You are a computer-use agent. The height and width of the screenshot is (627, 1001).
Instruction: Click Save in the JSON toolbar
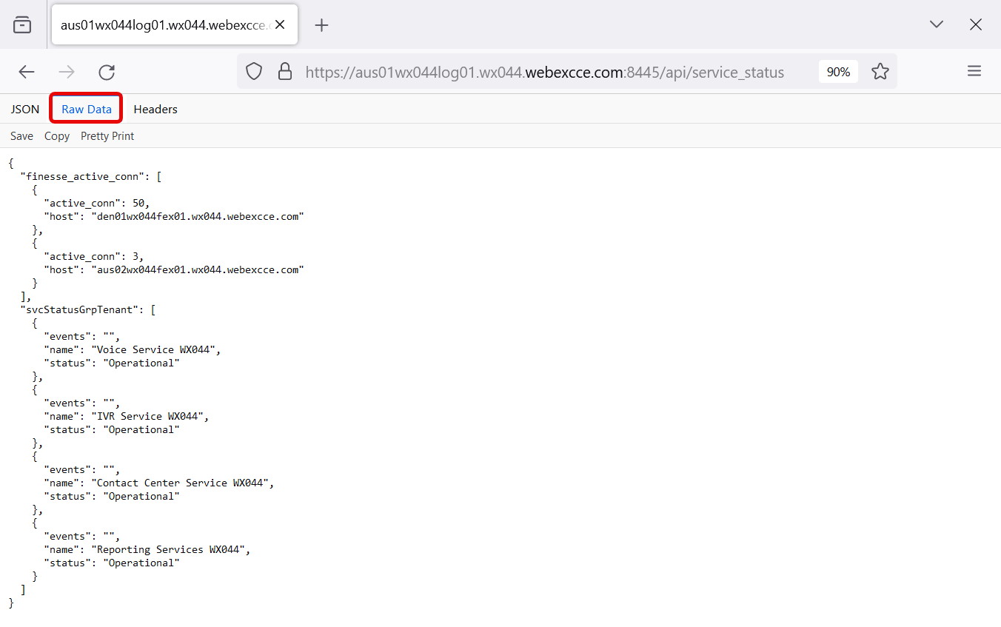point(21,136)
